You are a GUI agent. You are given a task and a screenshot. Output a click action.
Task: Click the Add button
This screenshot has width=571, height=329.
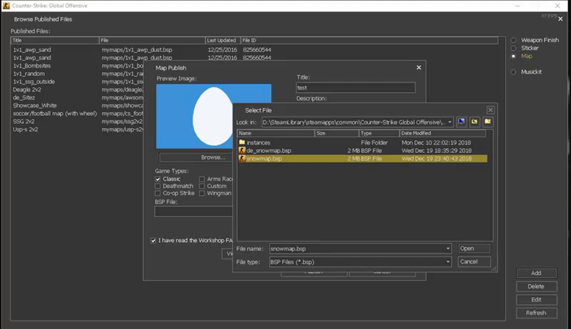coord(537,273)
